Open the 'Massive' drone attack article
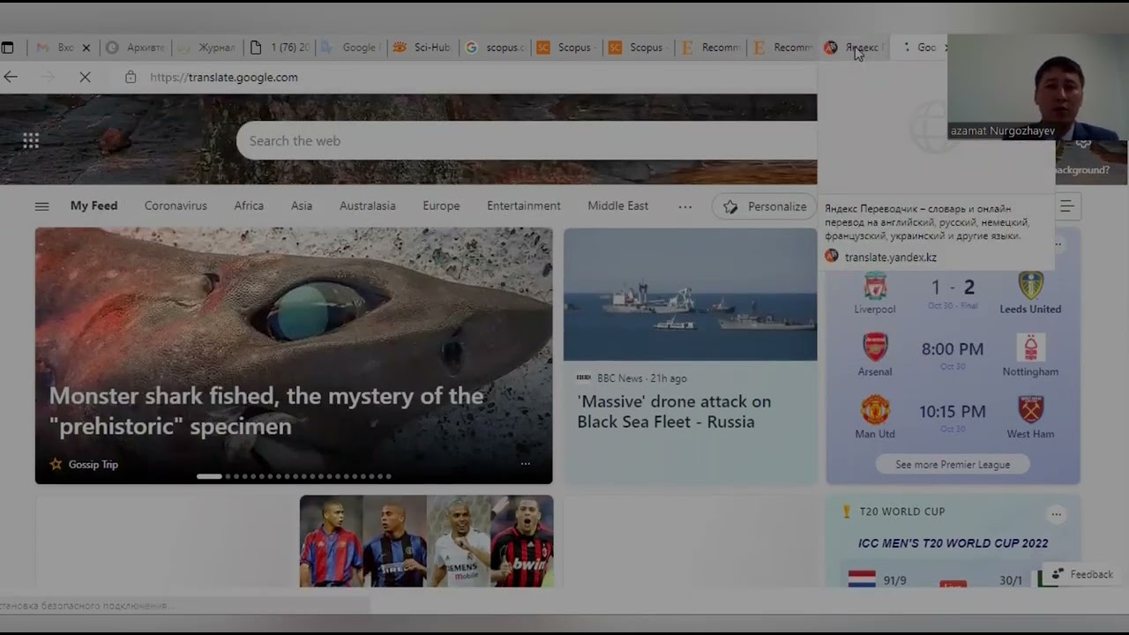Viewport: 1129px width, 635px height. coord(674,412)
